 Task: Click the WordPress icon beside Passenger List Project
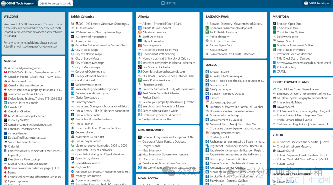[x=73, y=171]
